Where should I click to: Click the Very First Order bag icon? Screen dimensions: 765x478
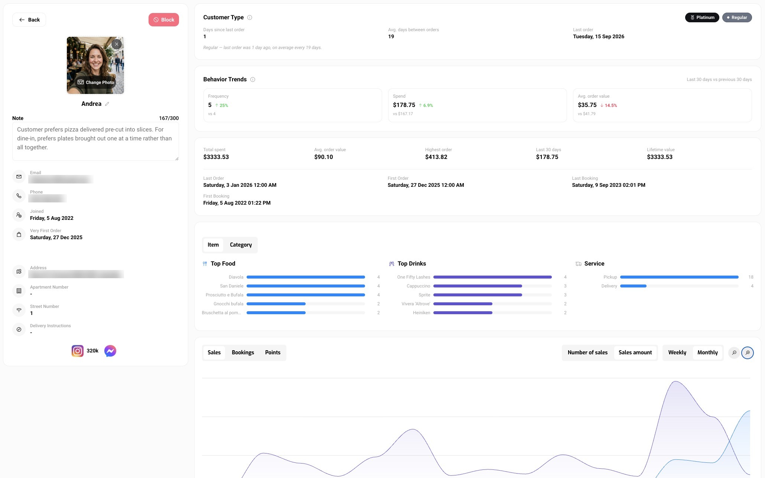(19, 234)
